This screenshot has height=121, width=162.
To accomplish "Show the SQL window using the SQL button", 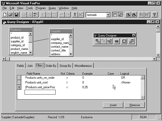I will pos(117,42).
